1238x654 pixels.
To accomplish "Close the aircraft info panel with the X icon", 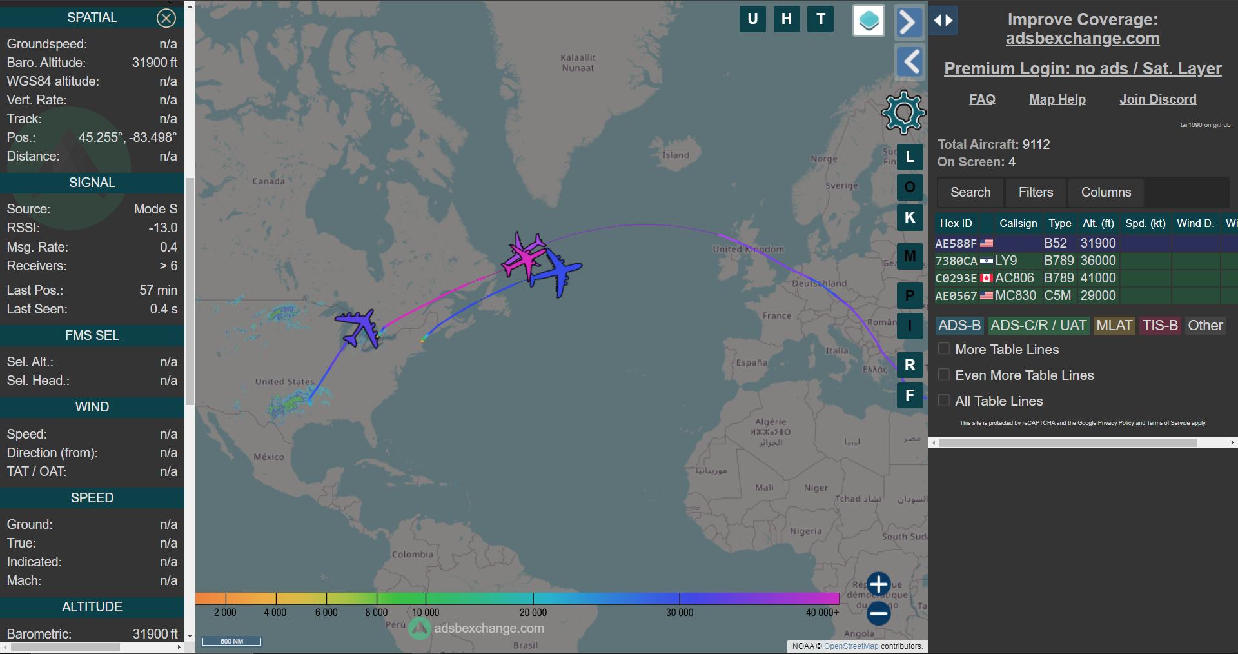I will [166, 18].
